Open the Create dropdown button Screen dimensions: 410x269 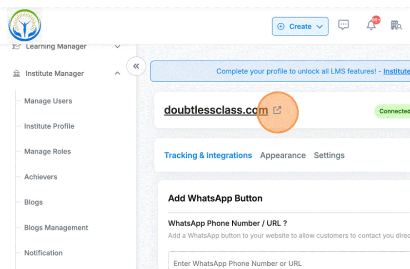pyautogui.click(x=300, y=26)
